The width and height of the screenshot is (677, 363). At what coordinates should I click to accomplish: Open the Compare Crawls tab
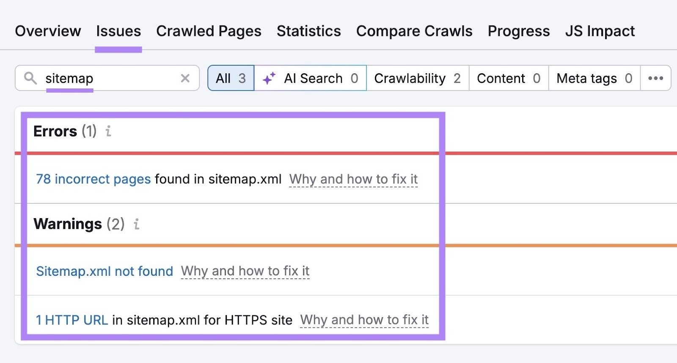pyautogui.click(x=414, y=31)
